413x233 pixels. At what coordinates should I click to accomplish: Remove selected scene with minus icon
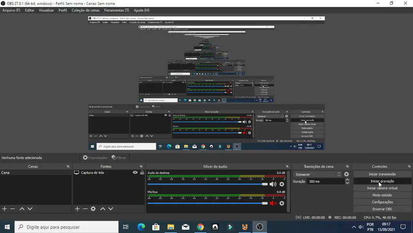12,209
